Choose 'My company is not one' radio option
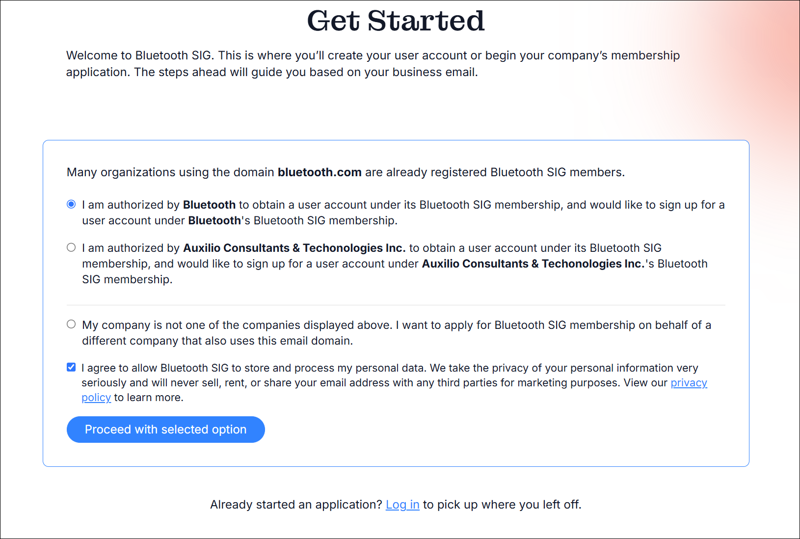 pyautogui.click(x=71, y=324)
